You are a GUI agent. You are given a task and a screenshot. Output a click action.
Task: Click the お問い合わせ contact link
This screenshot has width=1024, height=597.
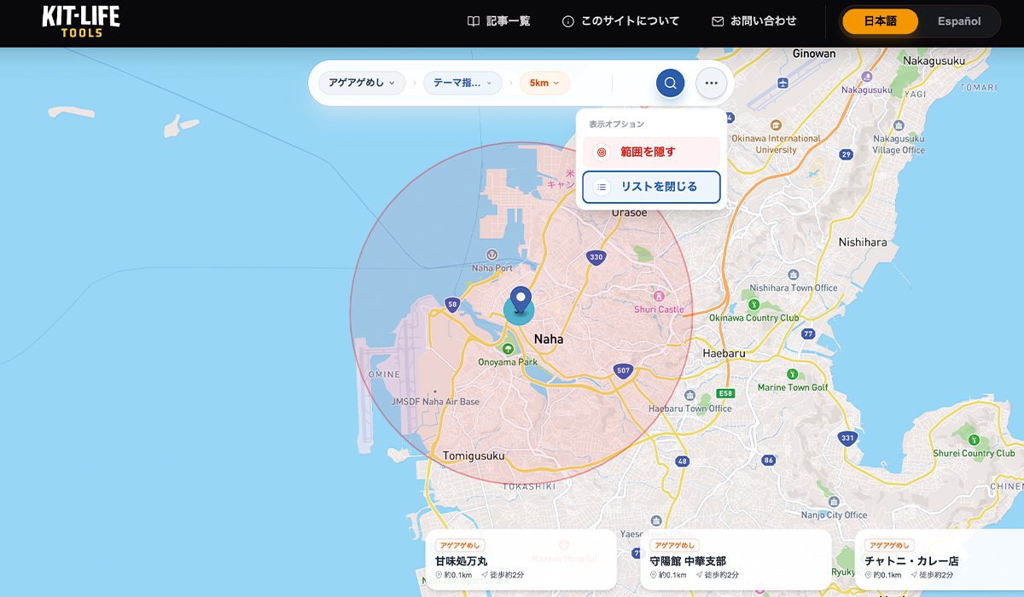pyautogui.click(x=754, y=21)
